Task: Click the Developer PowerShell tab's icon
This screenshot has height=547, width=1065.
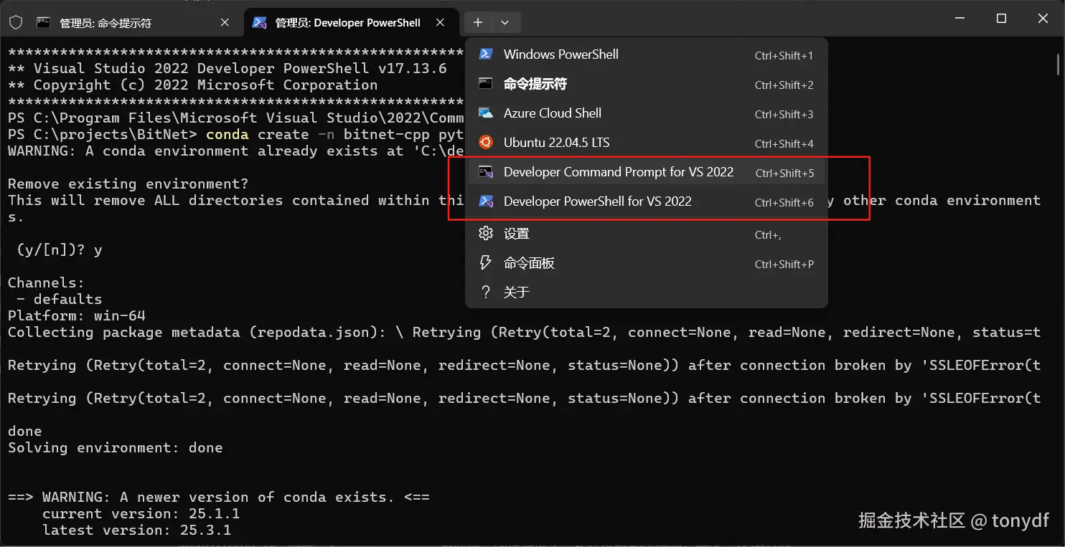Action: click(260, 22)
